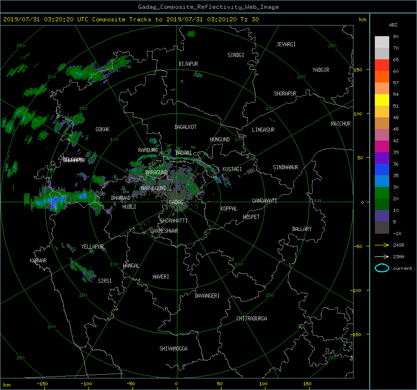This screenshot has width=417, height=390.
Task: Pick the mauve 42-45 dBZ swatch
Action: (382, 134)
